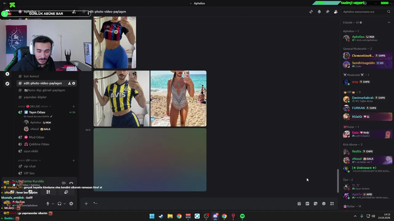Open the Threads icon in channel header
This screenshot has width=394, height=221.
coord(311,12)
